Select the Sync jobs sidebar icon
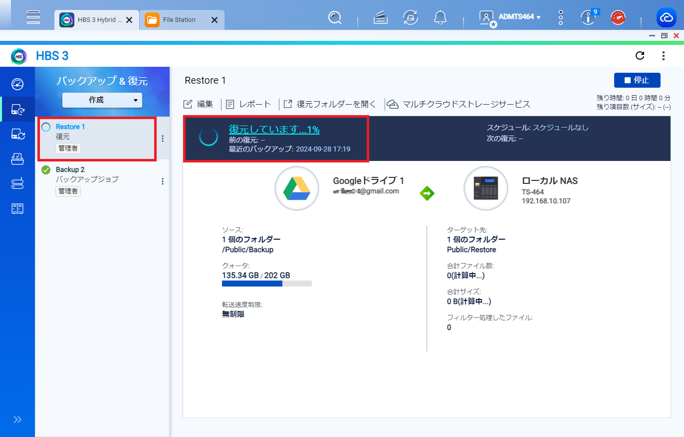Viewport: 684px width, 437px height. click(x=17, y=134)
